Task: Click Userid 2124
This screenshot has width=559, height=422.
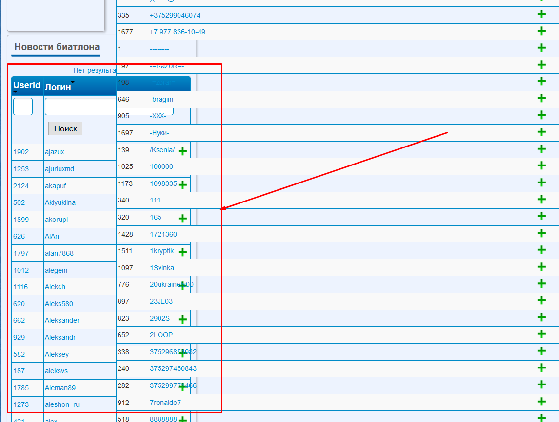Action: pyautogui.click(x=21, y=186)
